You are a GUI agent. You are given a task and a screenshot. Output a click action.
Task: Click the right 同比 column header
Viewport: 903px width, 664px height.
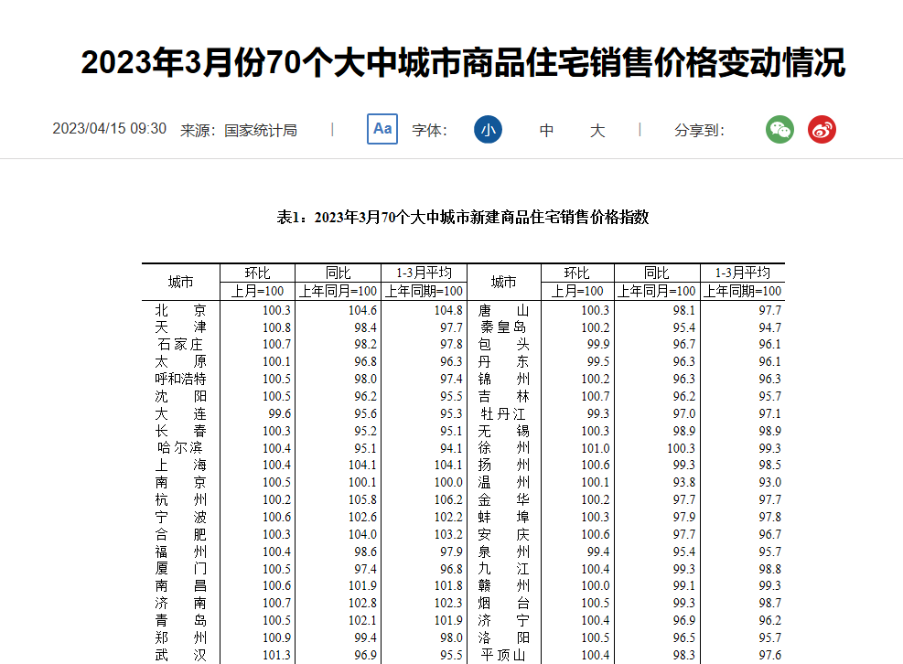pyautogui.click(x=656, y=273)
